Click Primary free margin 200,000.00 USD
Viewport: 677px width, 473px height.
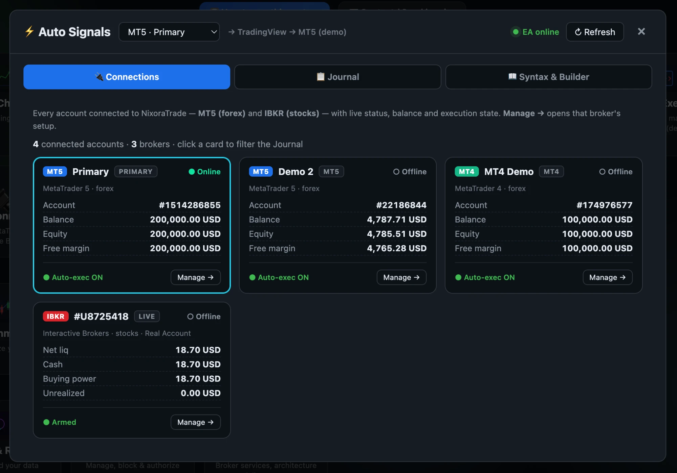[185, 248]
